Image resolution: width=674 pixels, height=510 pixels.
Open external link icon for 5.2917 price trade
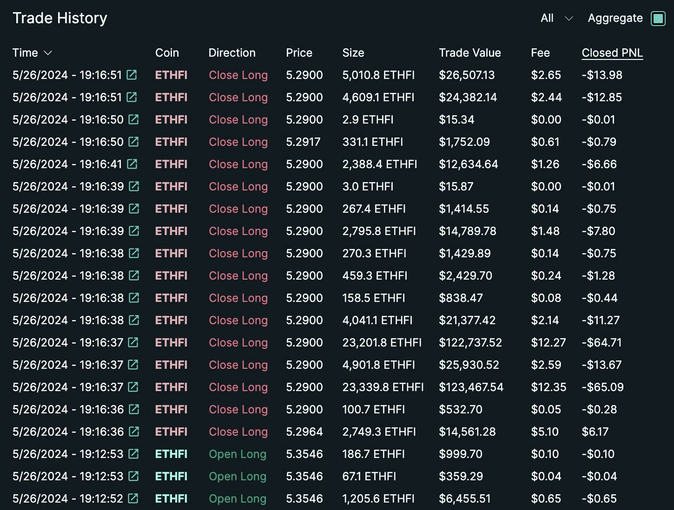(133, 142)
